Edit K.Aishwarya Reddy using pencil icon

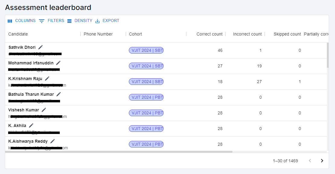click(x=53, y=141)
